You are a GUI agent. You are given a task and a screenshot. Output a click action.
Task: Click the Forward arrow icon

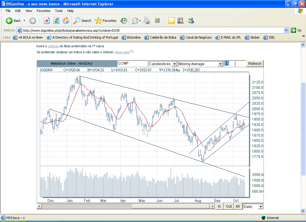point(33,21)
